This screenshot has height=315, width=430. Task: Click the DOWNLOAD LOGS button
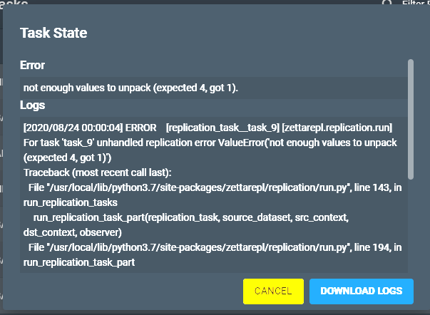pyautogui.click(x=361, y=291)
